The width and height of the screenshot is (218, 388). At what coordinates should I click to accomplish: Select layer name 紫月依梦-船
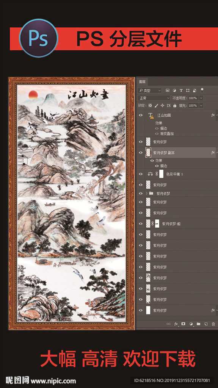pyautogui.click(x=171, y=224)
